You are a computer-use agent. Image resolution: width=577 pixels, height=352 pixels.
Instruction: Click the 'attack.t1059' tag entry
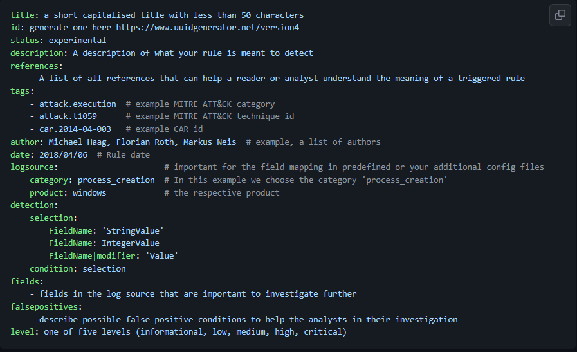click(x=68, y=116)
